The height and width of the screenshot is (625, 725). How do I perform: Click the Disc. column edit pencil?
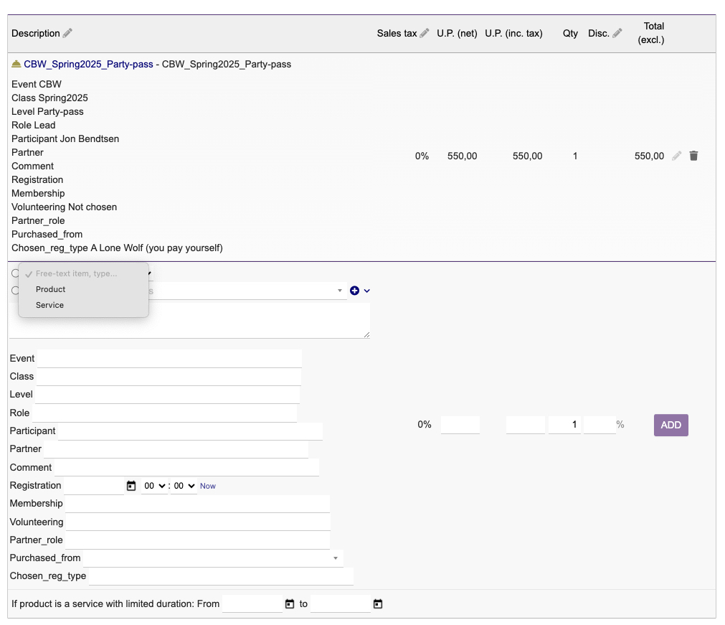(x=617, y=33)
